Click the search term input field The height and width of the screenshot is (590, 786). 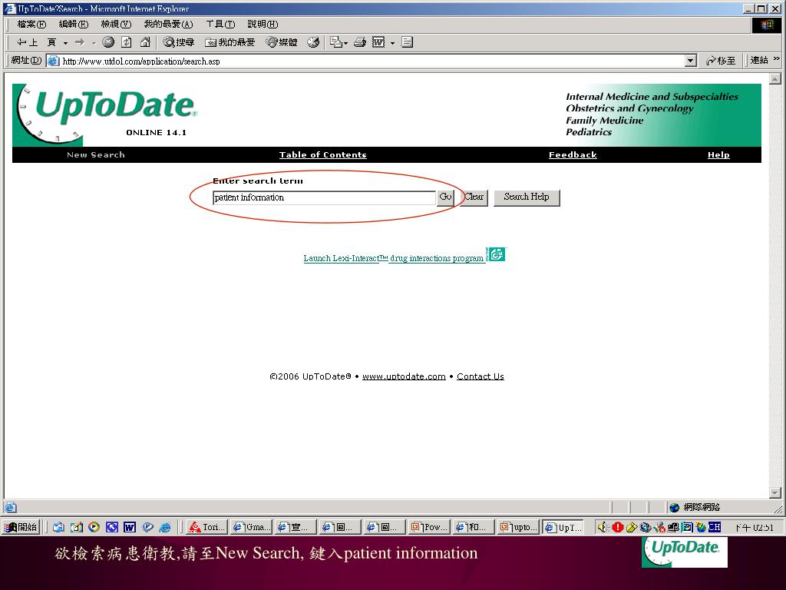click(325, 197)
